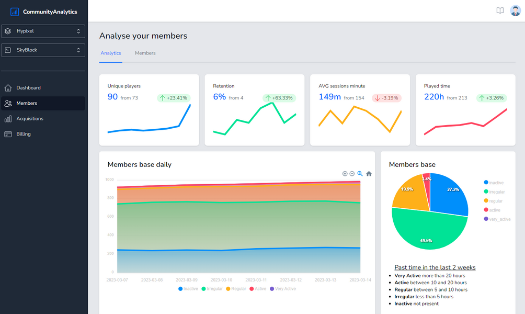Click the Acquisitions bar chart icon
This screenshot has width=525, height=314.
coord(8,119)
